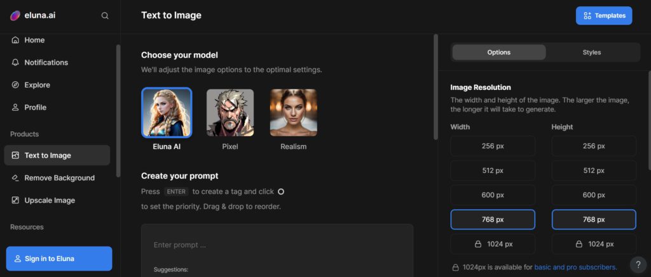Click the Image Resolution heading
Image resolution: width=651 pixels, height=277 pixels.
481,87
